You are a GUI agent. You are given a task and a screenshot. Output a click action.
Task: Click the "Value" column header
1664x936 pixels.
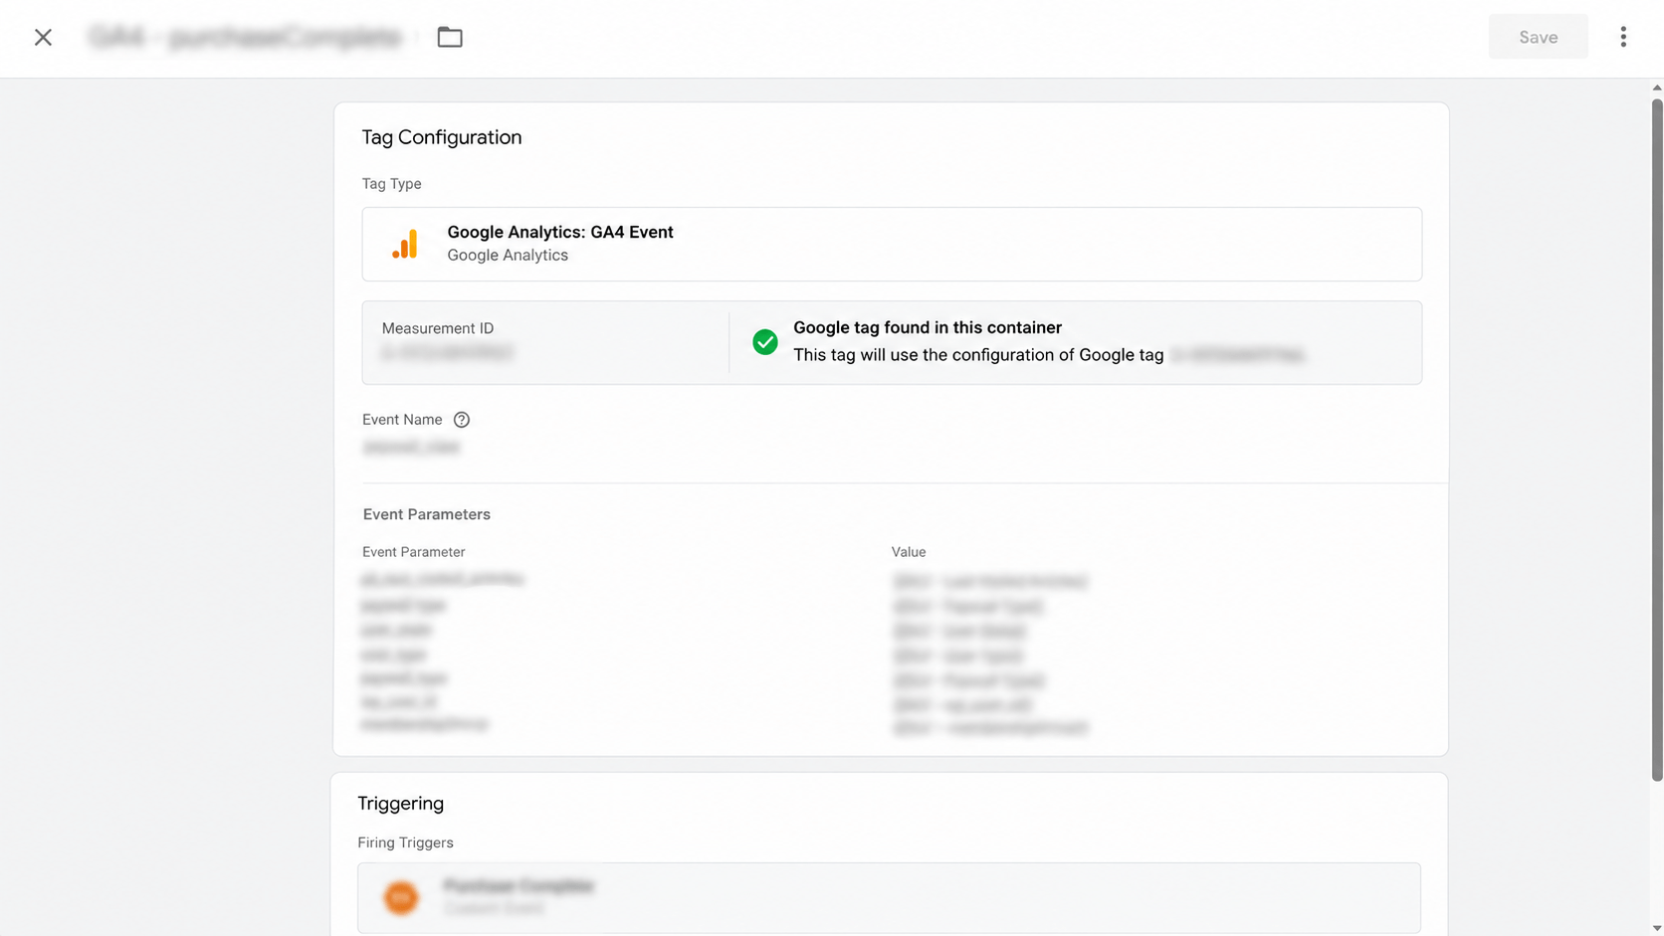click(909, 552)
